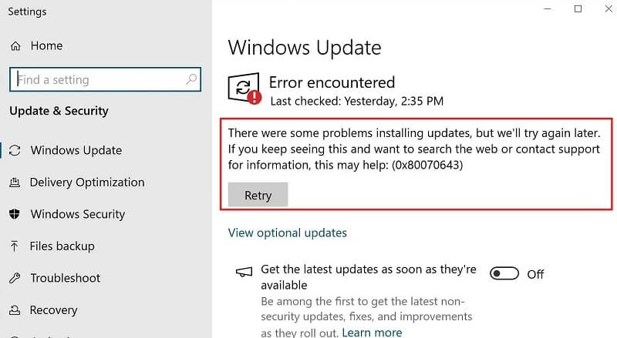
Task: Open the Troubleshoot page
Action: tap(64, 278)
